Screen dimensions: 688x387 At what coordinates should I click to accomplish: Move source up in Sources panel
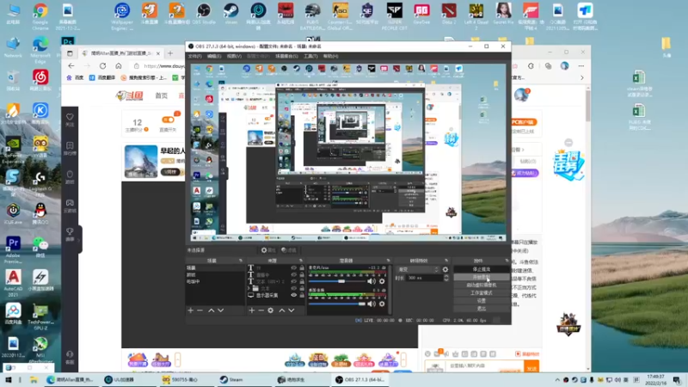click(x=282, y=310)
